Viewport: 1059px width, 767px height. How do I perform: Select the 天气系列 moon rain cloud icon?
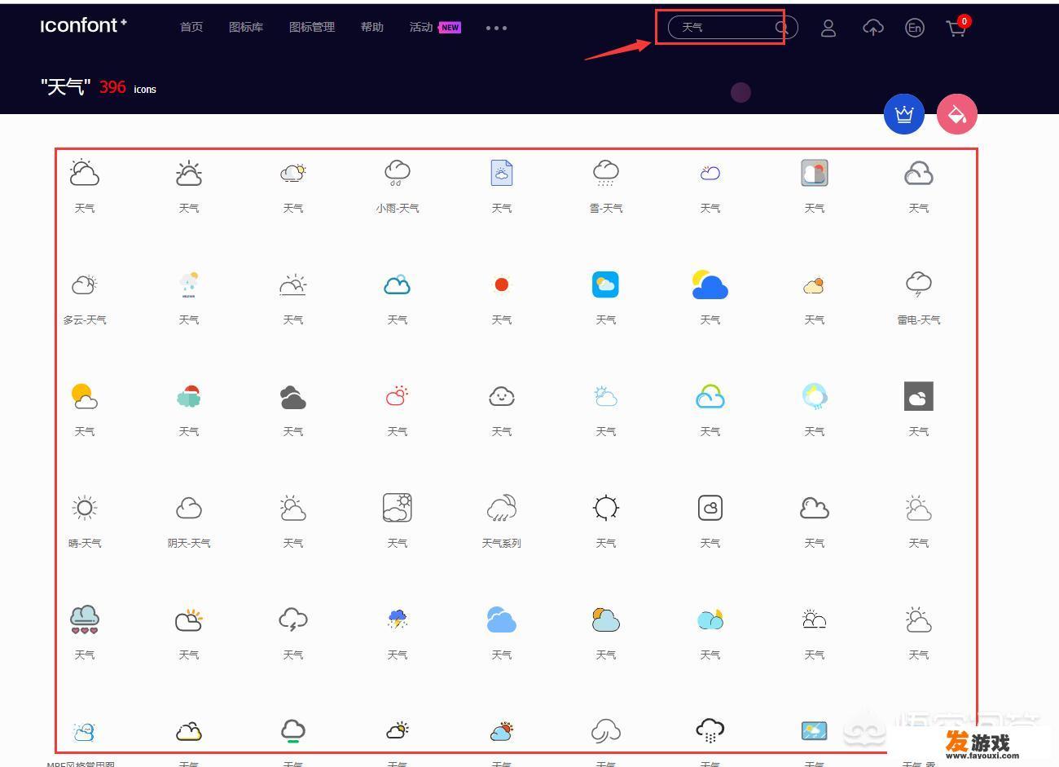502,508
